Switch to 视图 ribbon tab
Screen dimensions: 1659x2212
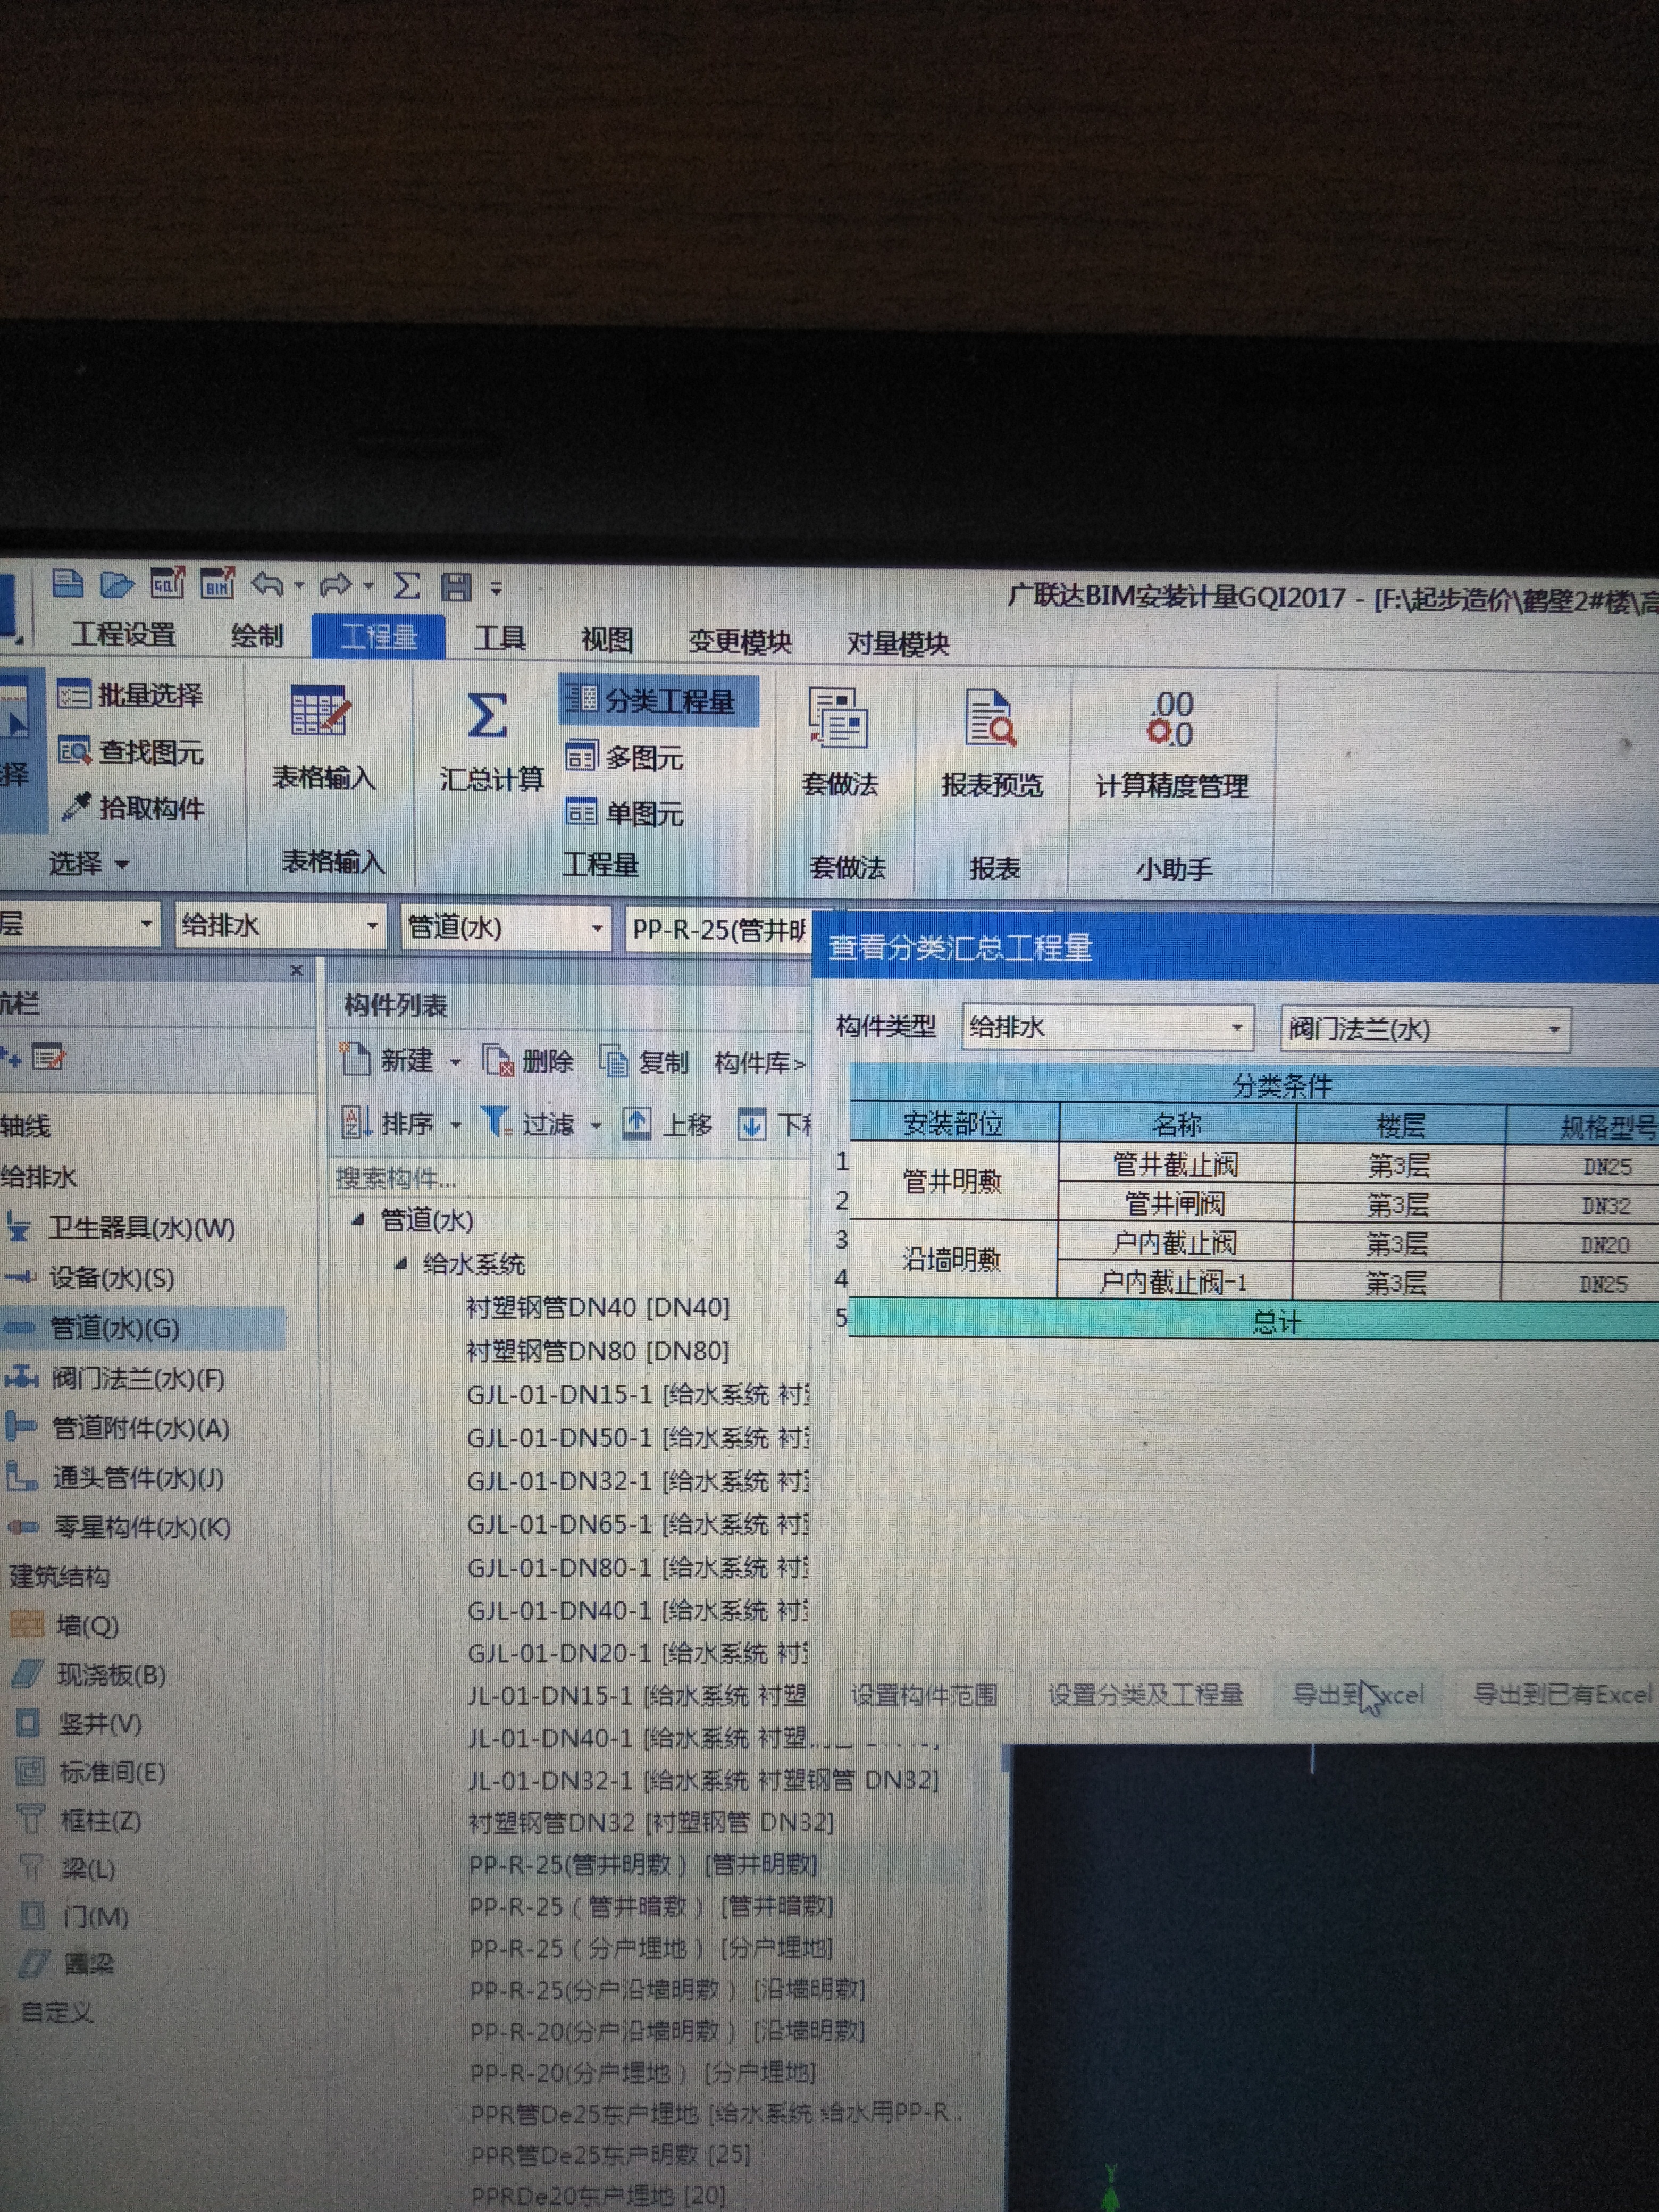[606, 639]
